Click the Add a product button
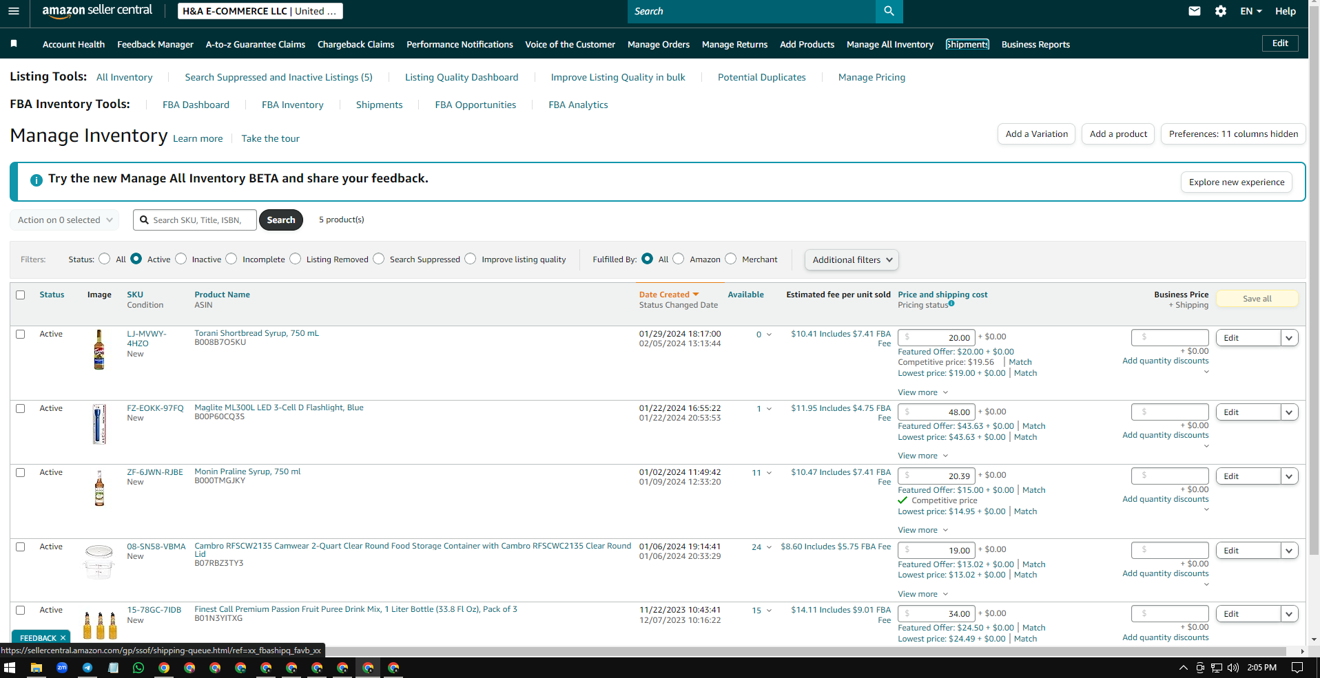This screenshot has width=1320, height=678. pos(1118,134)
